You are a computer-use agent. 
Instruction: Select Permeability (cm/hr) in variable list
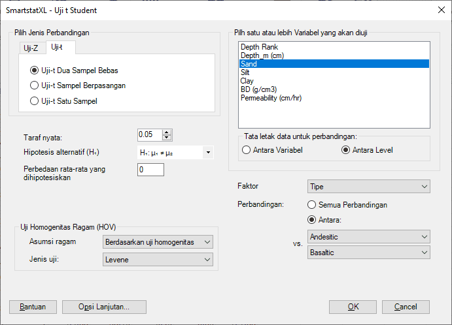(x=271, y=99)
